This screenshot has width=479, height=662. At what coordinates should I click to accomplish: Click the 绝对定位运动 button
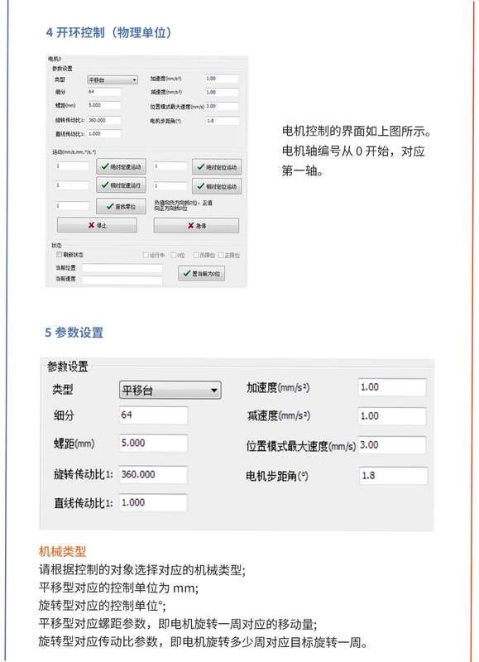[x=217, y=167]
